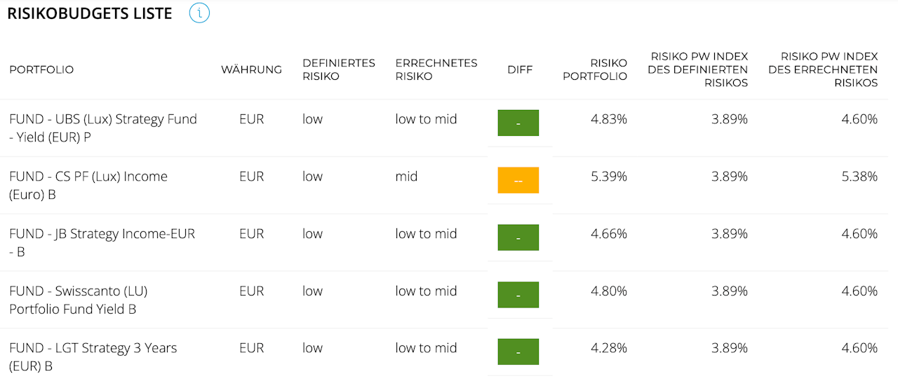
Task: Click the 5.39% risk value for CS PF
Action: [609, 176]
